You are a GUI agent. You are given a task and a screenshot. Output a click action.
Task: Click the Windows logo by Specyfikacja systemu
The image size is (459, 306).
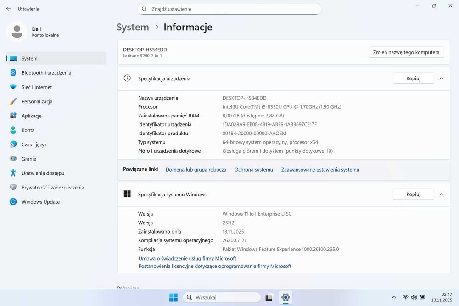tap(127, 194)
